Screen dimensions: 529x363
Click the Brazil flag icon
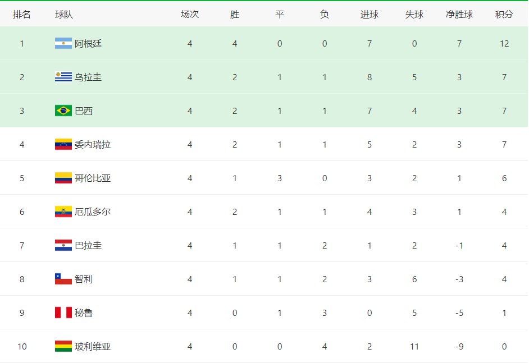tap(63, 111)
